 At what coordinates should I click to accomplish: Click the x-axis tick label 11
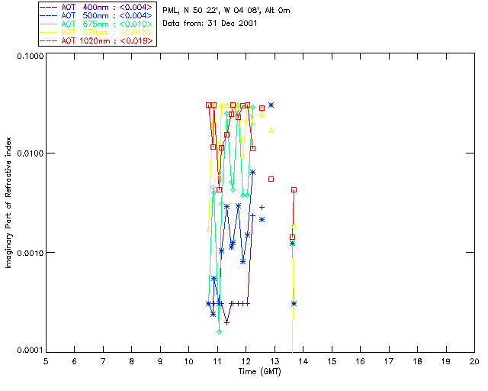(217, 361)
